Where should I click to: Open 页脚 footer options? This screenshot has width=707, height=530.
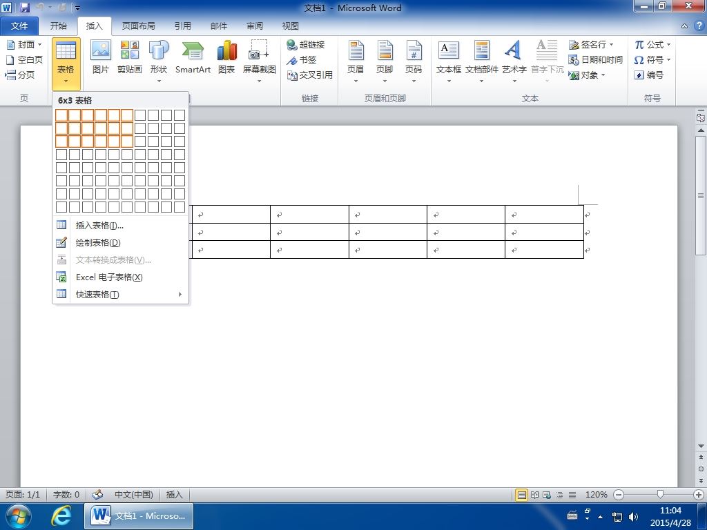pyautogui.click(x=385, y=61)
